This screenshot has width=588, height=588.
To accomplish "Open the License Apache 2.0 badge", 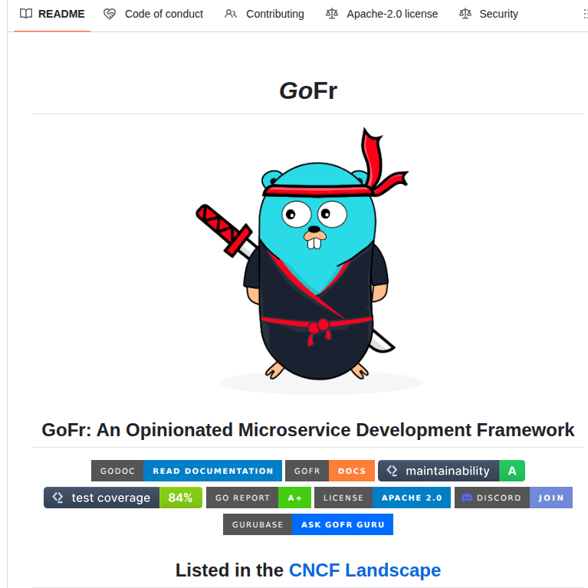I will [383, 498].
